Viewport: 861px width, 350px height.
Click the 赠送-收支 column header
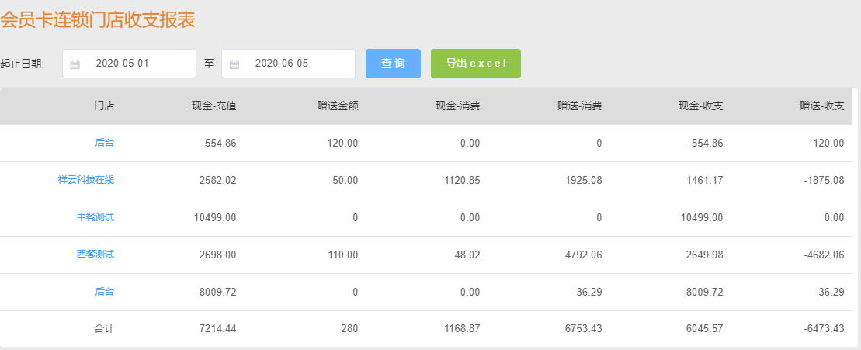[x=822, y=106]
